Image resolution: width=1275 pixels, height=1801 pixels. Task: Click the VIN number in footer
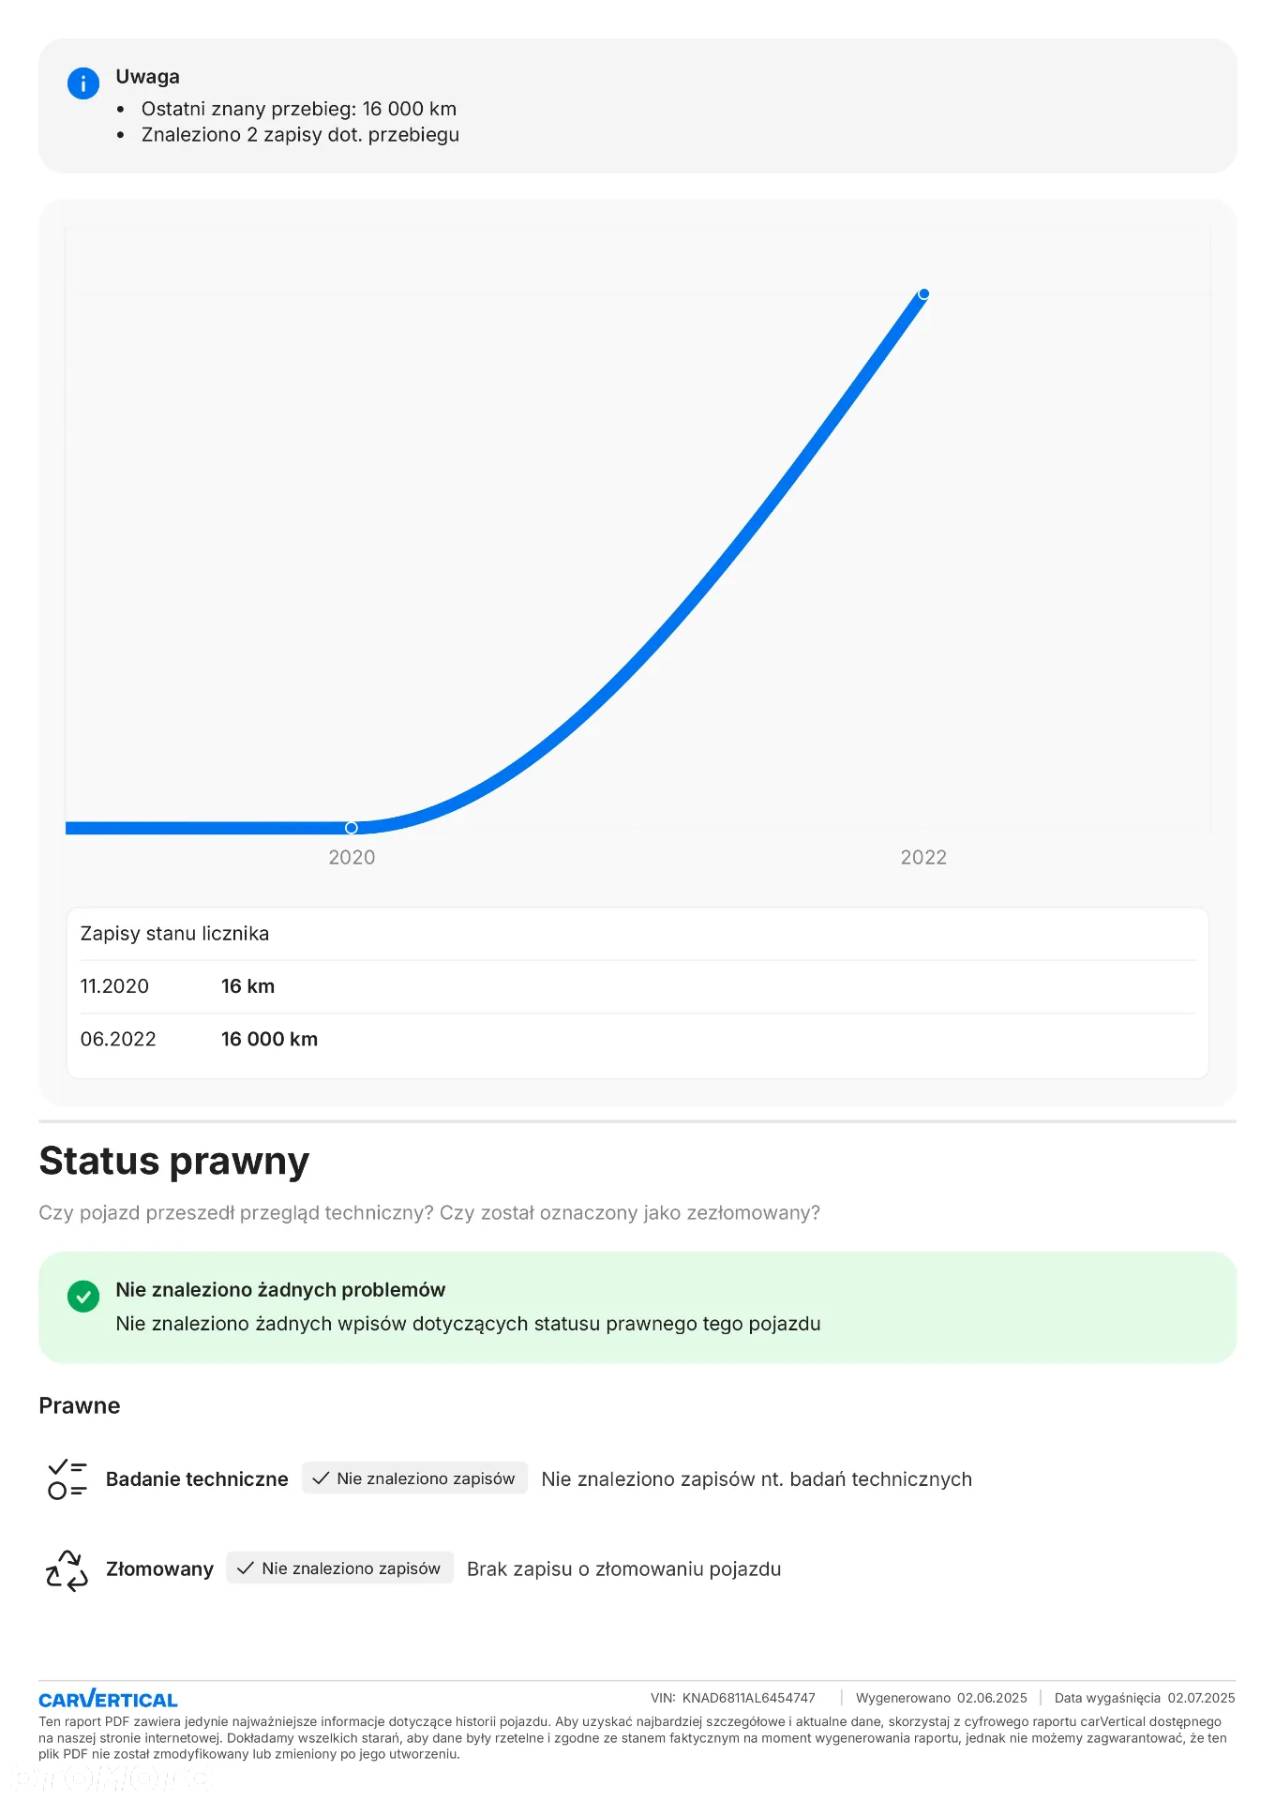749,1698
